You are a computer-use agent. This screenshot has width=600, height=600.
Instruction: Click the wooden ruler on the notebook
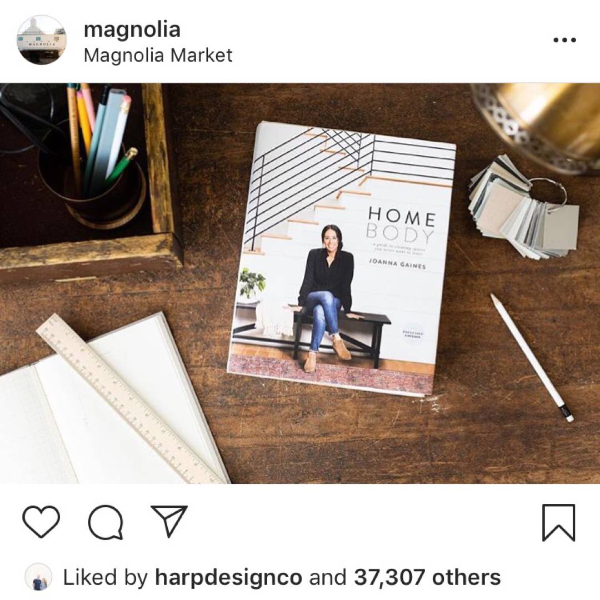click(131, 398)
